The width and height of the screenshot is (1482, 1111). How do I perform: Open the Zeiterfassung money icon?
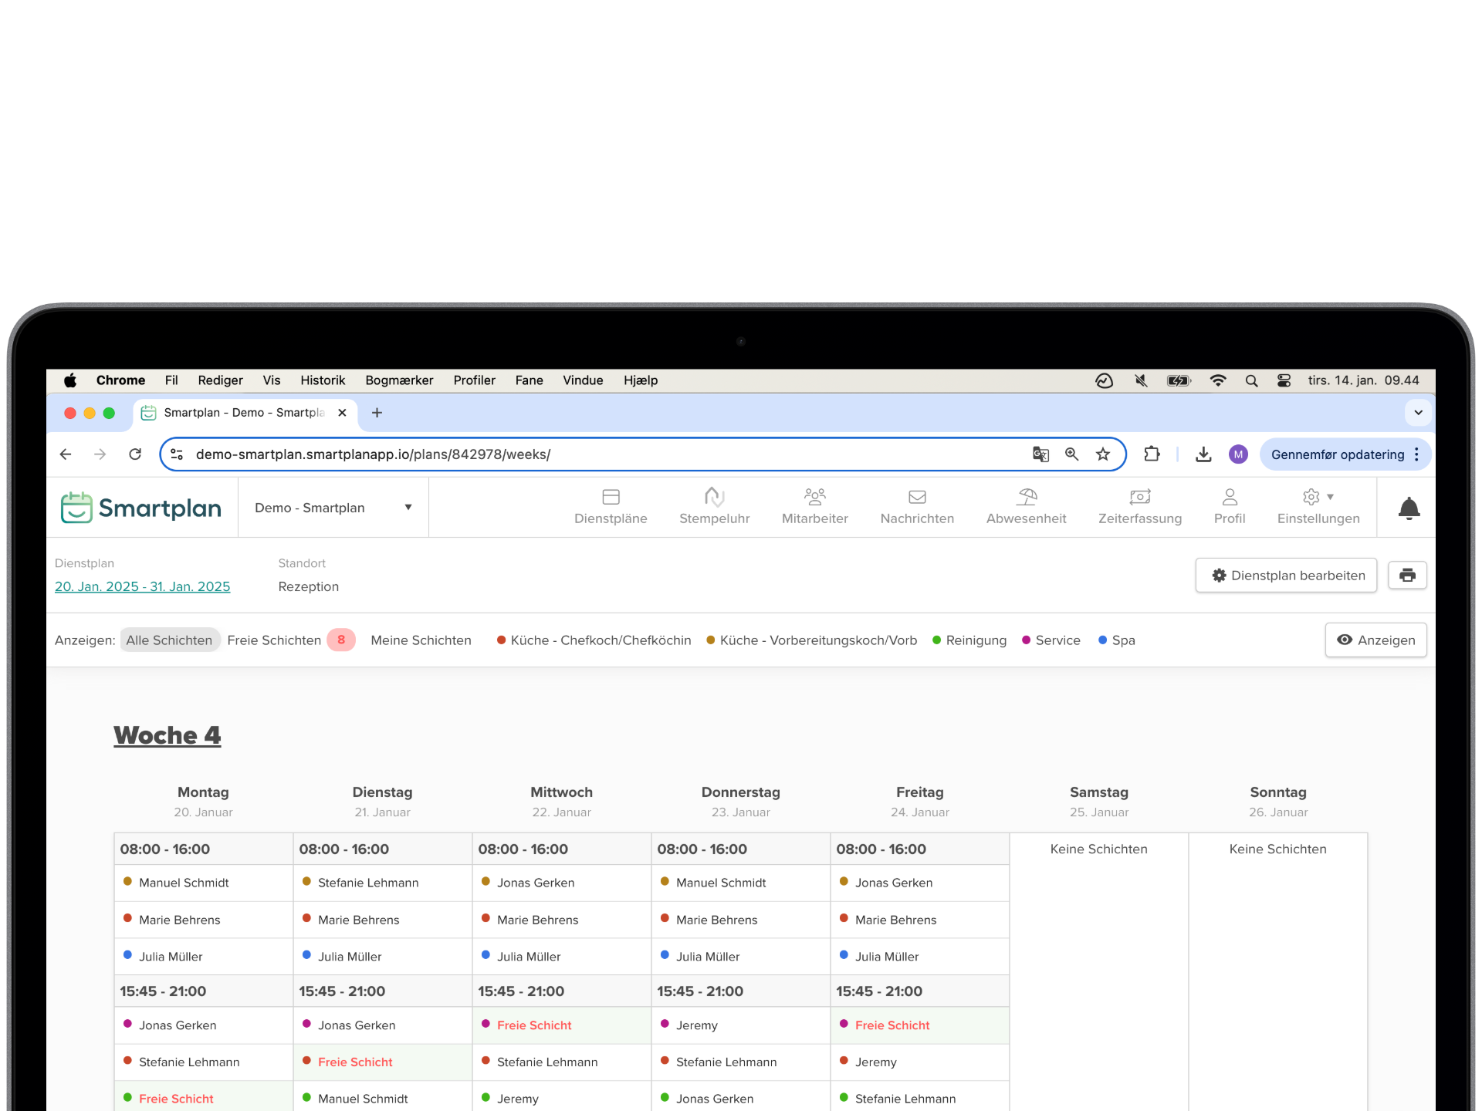point(1139,497)
